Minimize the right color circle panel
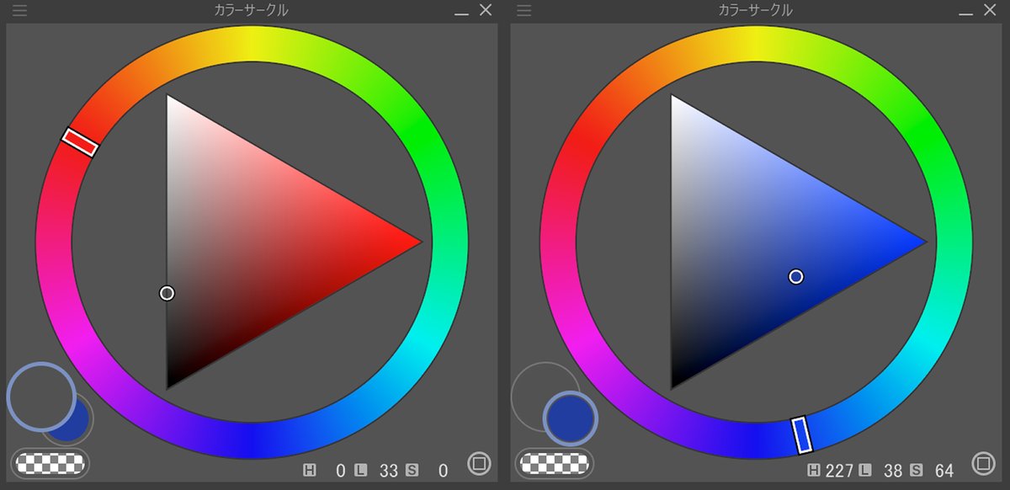 [966, 13]
